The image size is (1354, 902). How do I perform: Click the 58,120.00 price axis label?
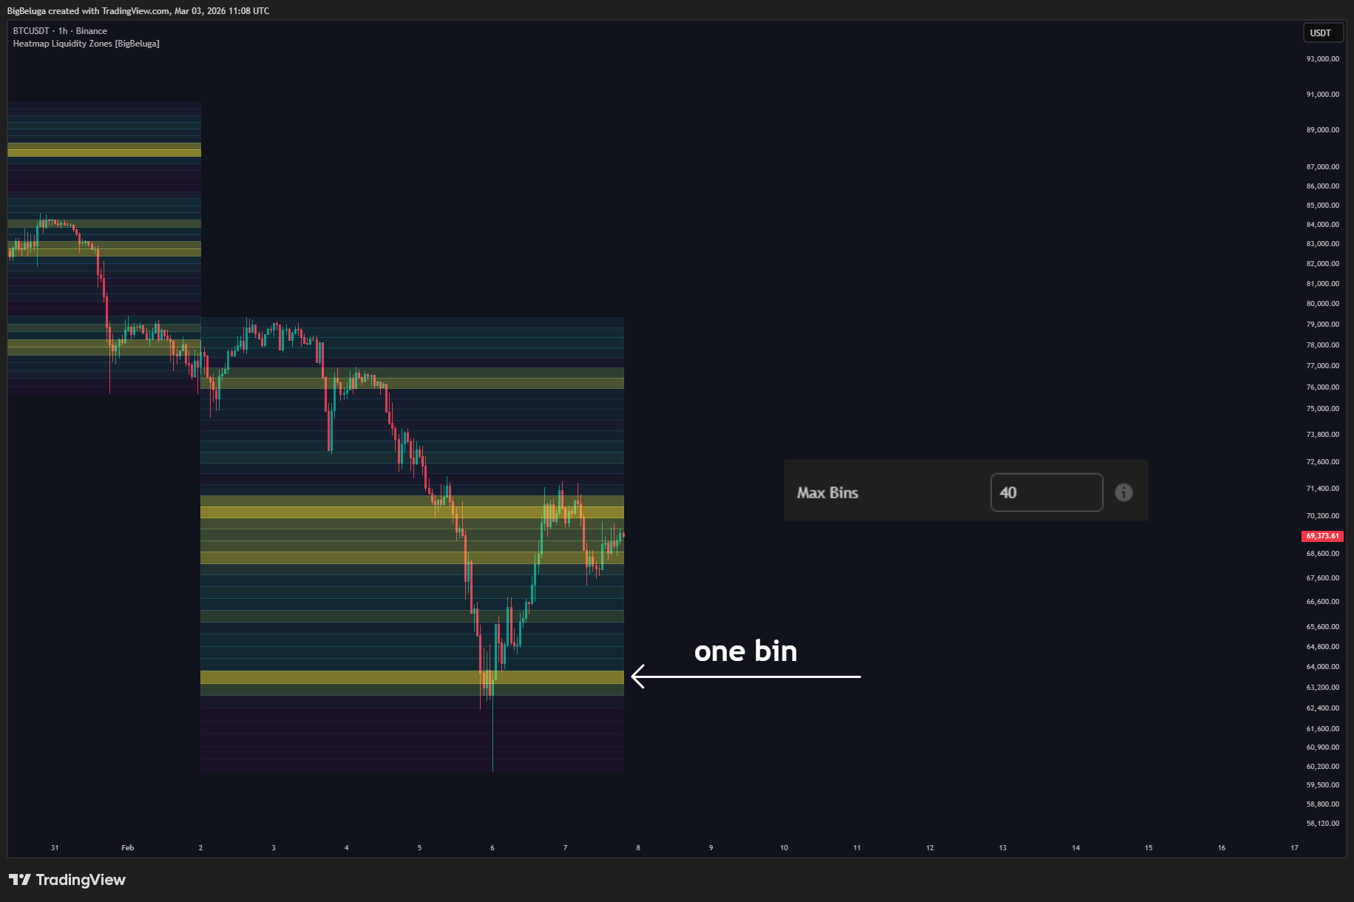[1322, 823]
